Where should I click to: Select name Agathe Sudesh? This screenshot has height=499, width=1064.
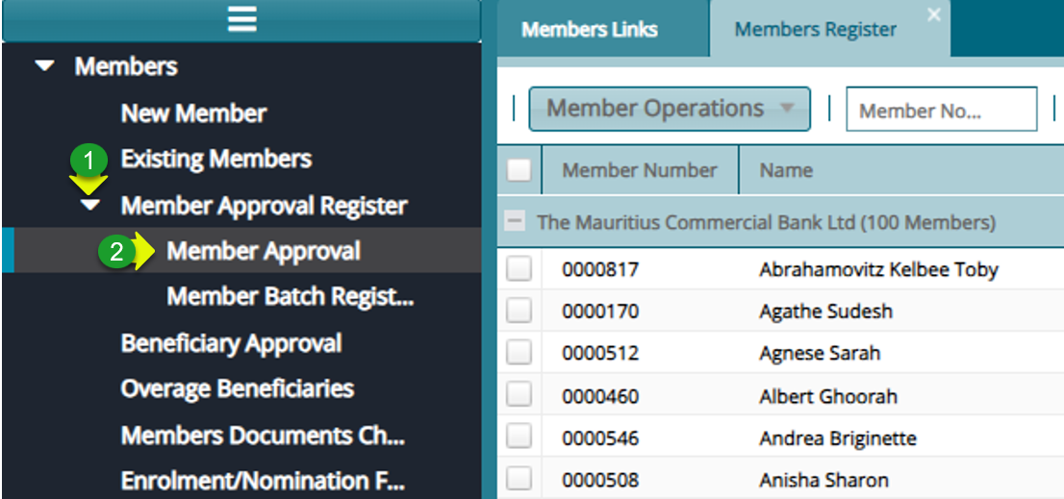click(x=825, y=312)
